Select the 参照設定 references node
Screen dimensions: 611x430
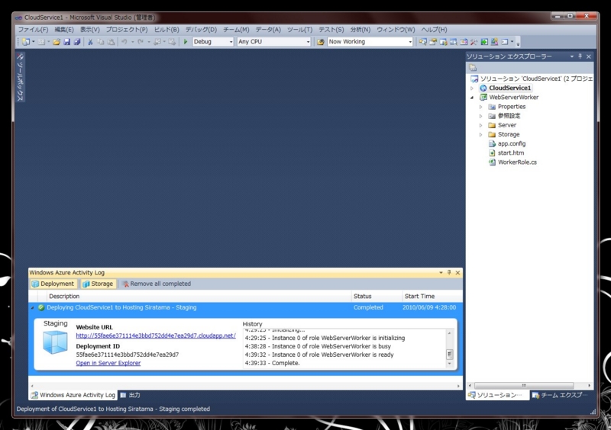tap(509, 116)
